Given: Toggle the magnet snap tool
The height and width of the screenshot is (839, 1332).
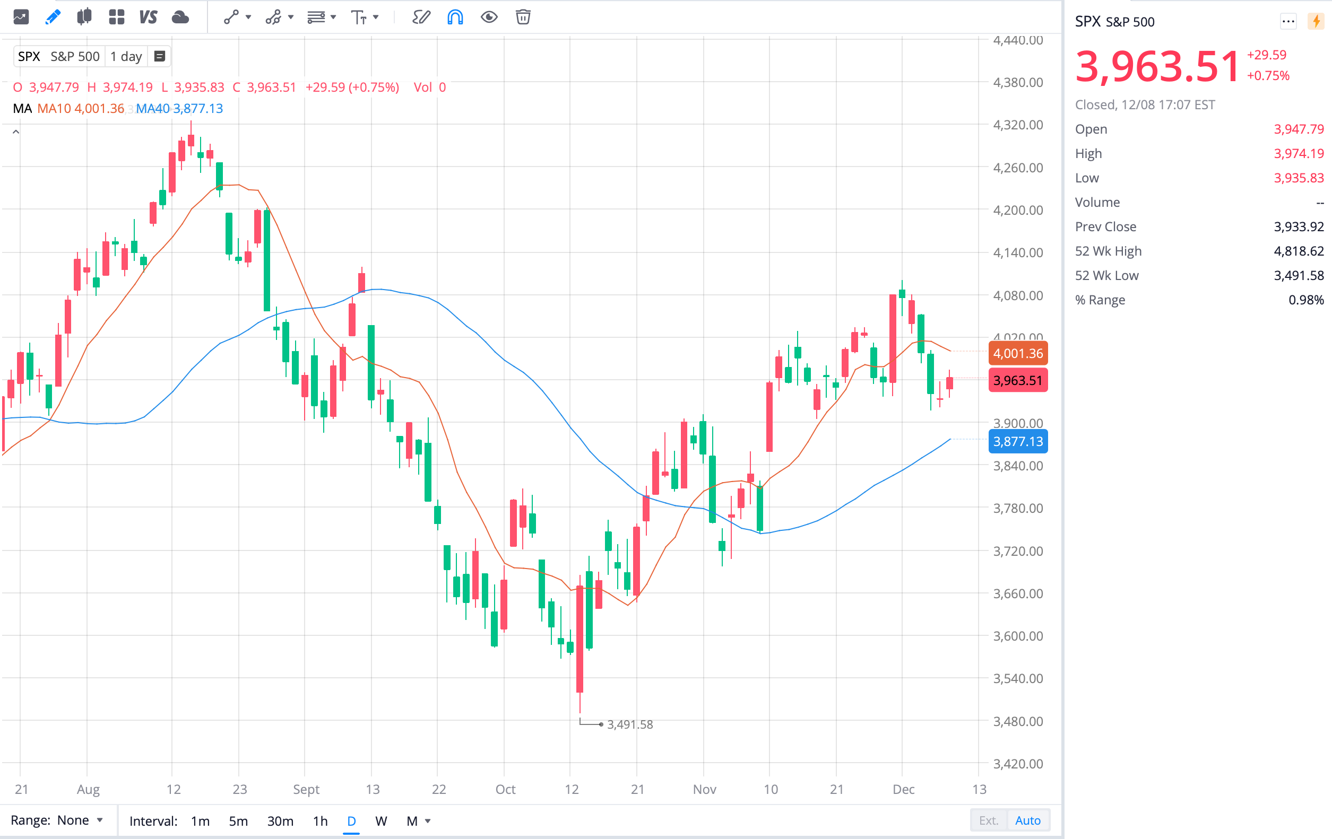Looking at the screenshot, I should pyautogui.click(x=454, y=17).
